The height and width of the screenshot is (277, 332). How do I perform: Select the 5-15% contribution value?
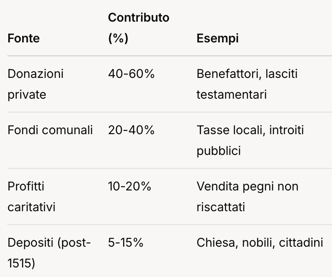click(125, 242)
